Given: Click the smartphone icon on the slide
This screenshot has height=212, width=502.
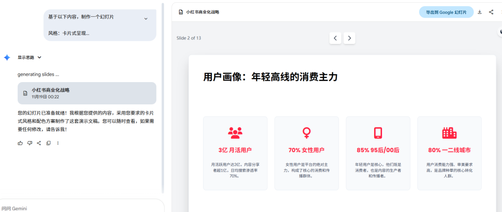Looking at the screenshot, I should coord(378,133).
